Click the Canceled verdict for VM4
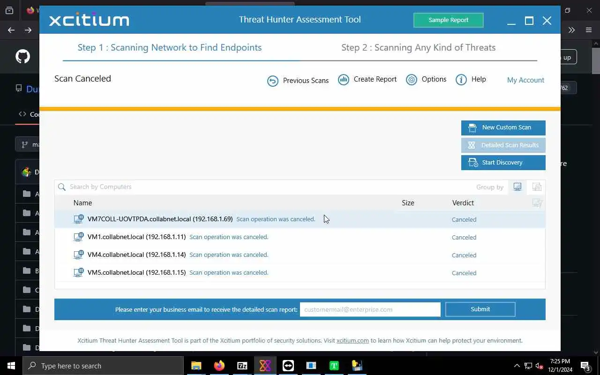The height and width of the screenshot is (375, 600). point(464,255)
